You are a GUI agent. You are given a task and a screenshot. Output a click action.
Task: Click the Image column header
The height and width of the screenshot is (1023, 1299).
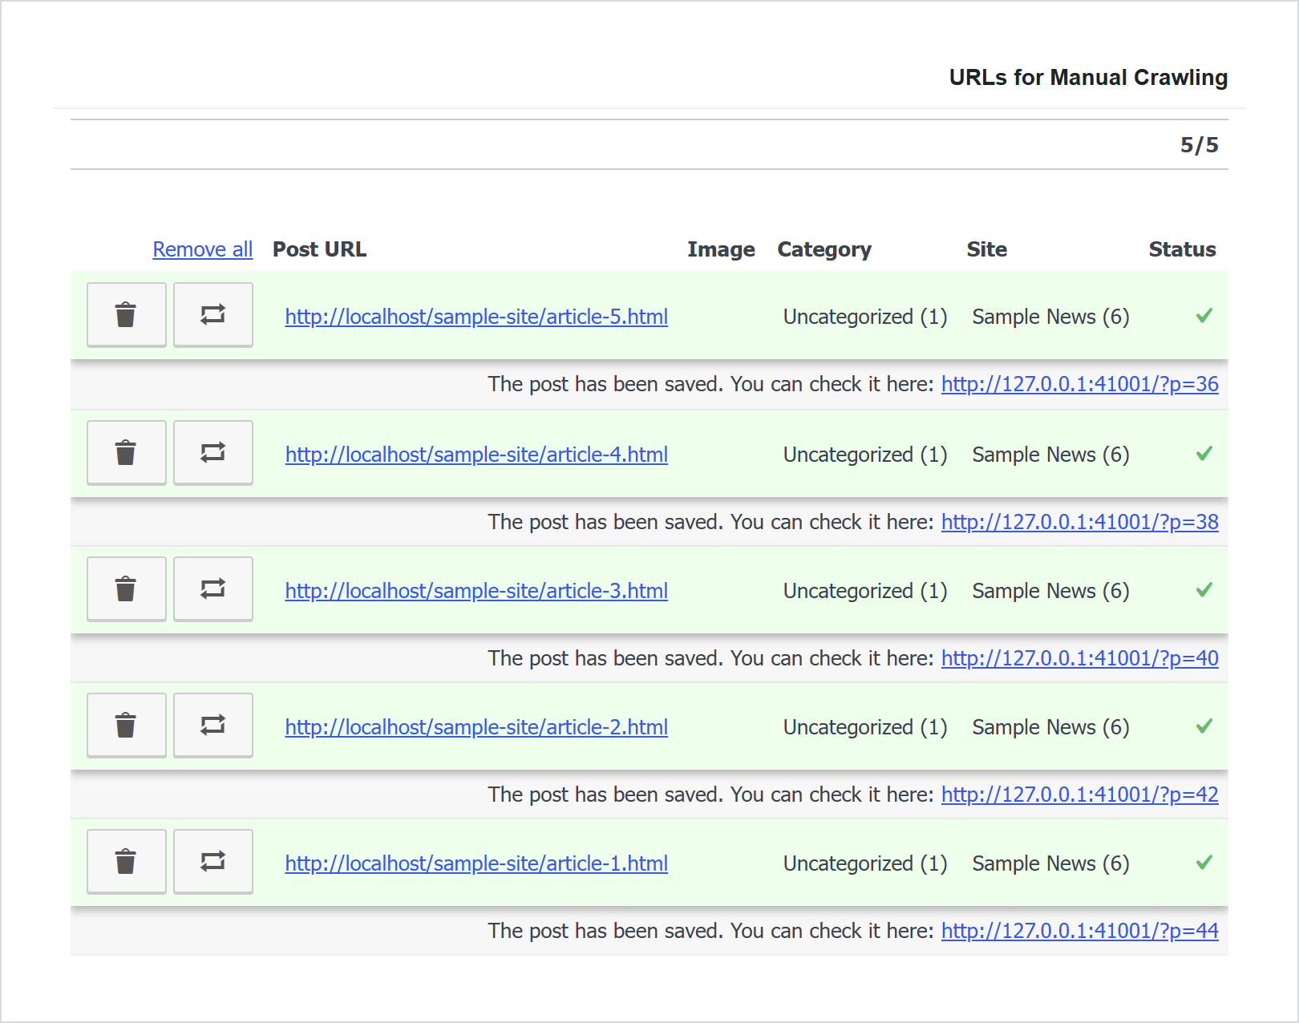pos(721,249)
